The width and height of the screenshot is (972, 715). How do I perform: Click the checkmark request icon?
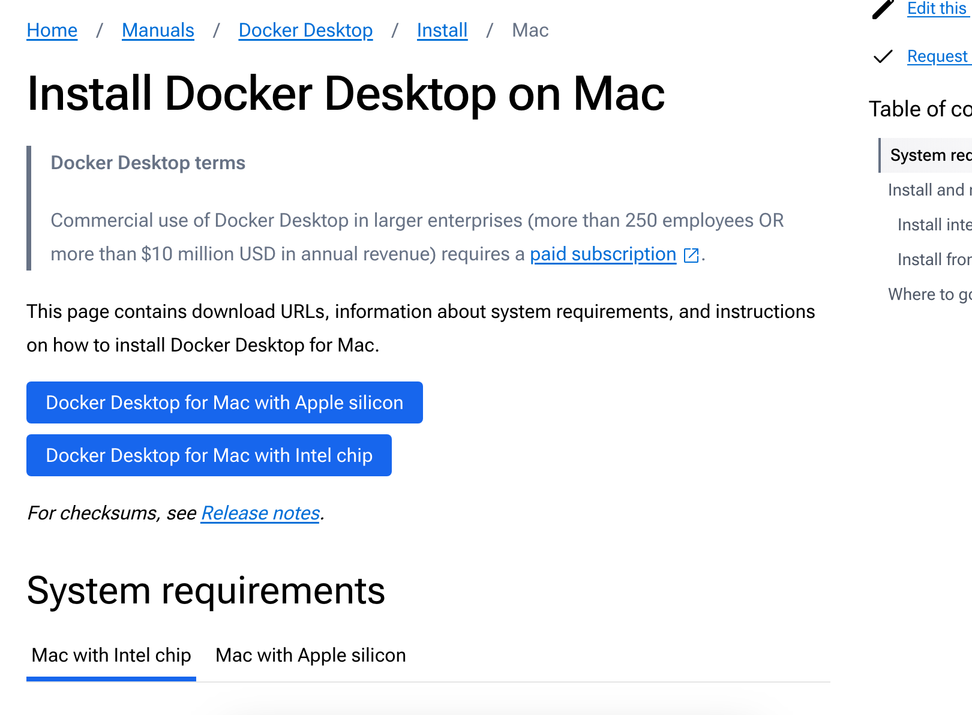[883, 56]
